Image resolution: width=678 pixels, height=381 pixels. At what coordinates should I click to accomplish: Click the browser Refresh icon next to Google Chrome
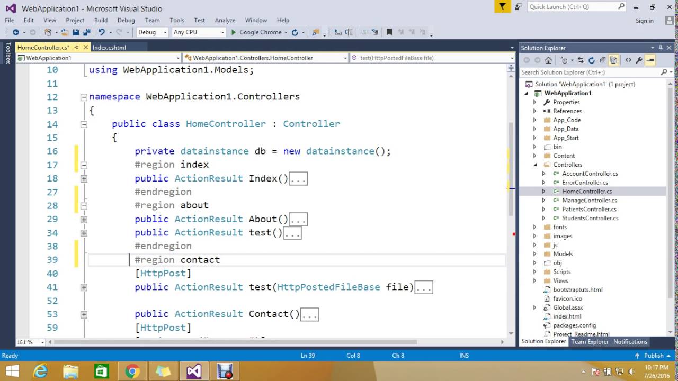[295, 32]
